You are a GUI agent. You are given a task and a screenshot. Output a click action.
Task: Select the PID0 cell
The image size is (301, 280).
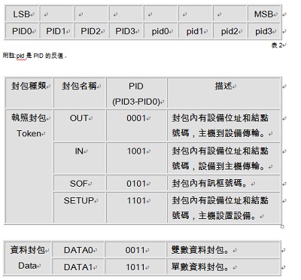point(22,31)
